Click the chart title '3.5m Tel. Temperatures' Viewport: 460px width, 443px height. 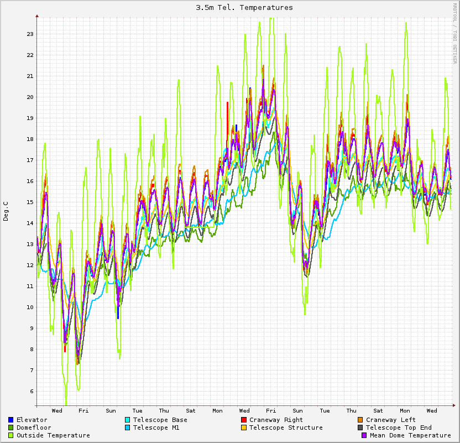coord(244,8)
